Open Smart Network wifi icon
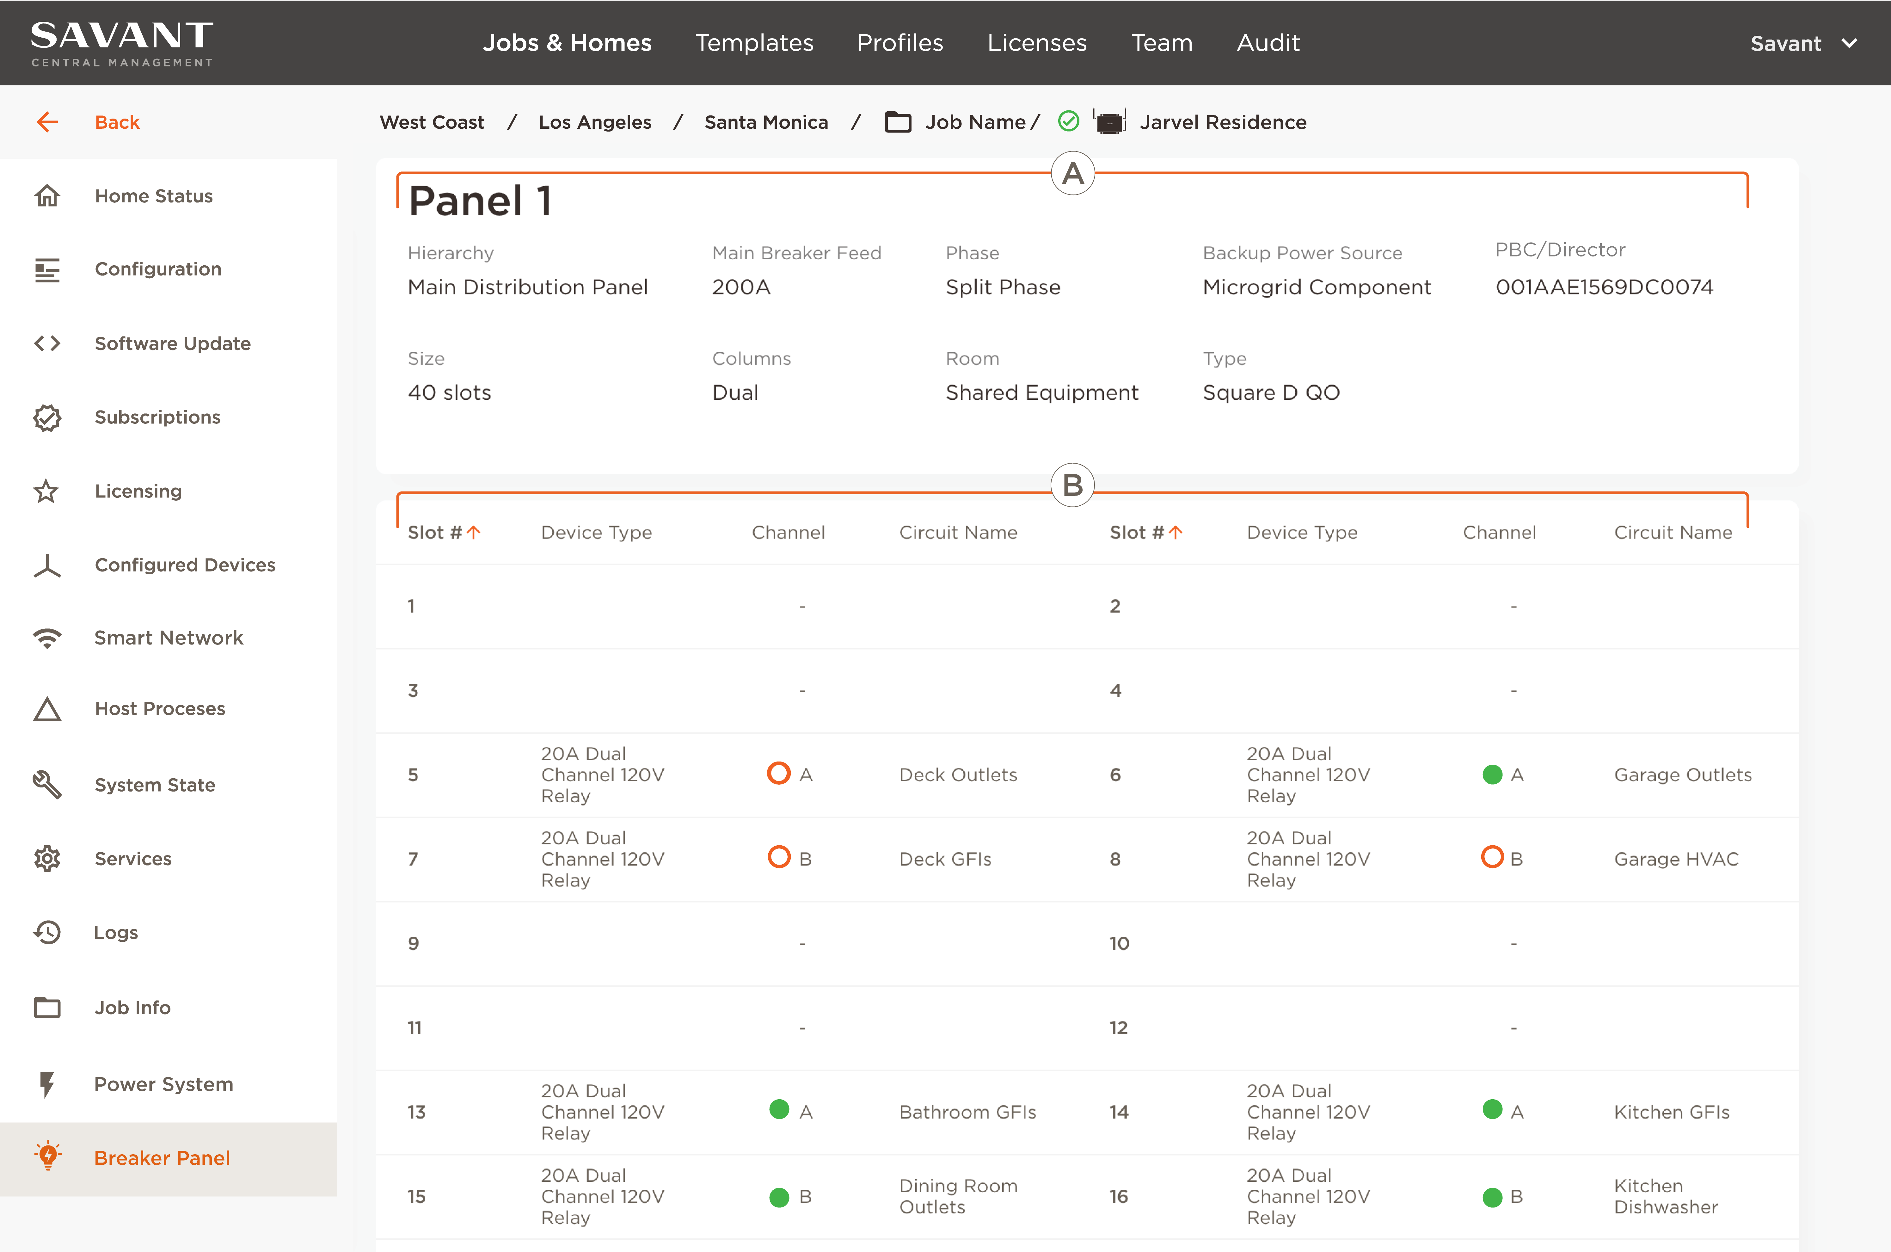The width and height of the screenshot is (1891, 1252). pyautogui.click(x=47, y=638)
